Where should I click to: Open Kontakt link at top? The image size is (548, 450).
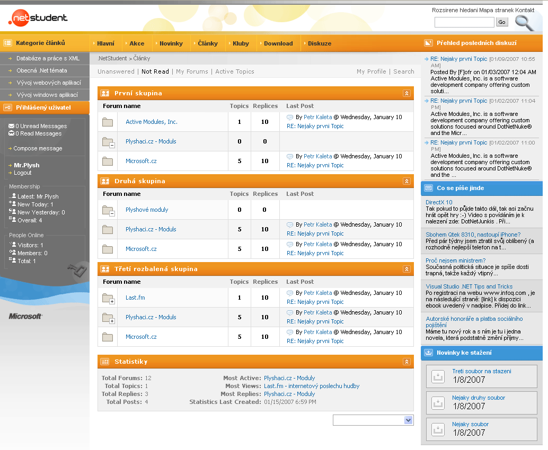click(x=525, y=10)
